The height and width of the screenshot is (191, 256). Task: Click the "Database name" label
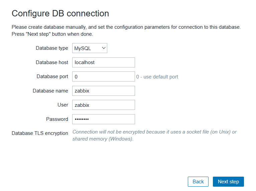tap(50, 91)
